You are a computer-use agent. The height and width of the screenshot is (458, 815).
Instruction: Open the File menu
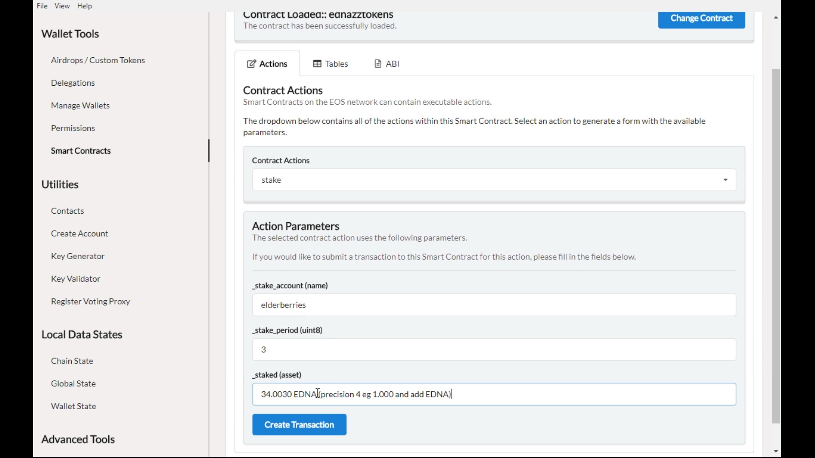[42, 6]
